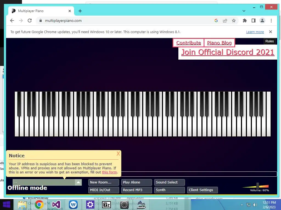
Task: Click the New Room... button
Action: click(103, 182)
